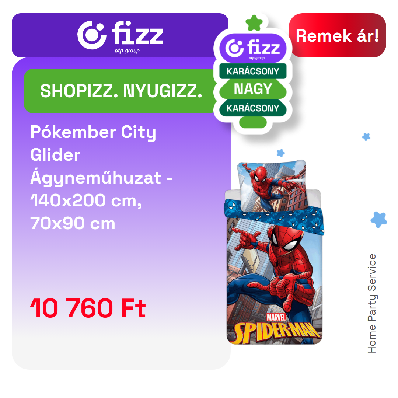This screenshot has width=398, height=398.
Task: Click the white circular fizz emblem in header
Action: coord(92,35)
